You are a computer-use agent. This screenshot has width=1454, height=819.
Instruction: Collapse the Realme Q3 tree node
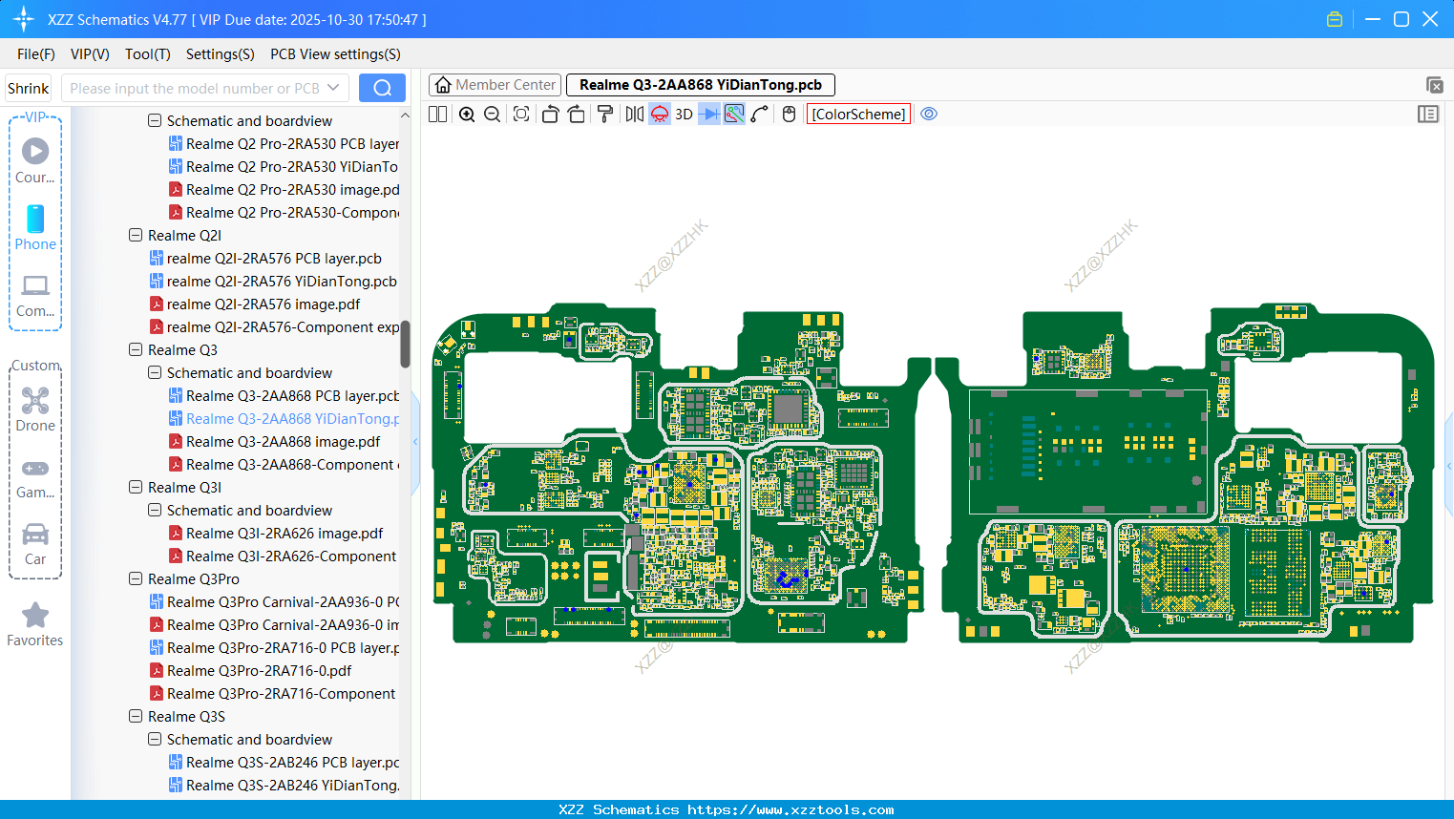[x=136, y=350]
